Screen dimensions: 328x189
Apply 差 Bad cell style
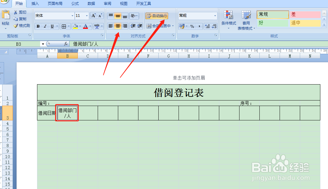point(305,14)
